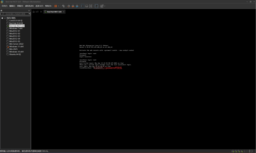Collapse the 我的计算机 tree node

(2, 18)
